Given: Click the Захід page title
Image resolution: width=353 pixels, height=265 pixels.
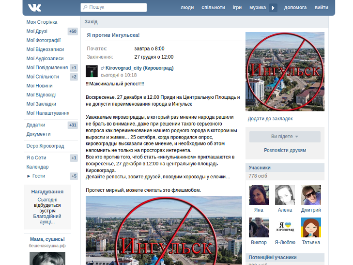Looking at the screenshot, I should [91, 22].
